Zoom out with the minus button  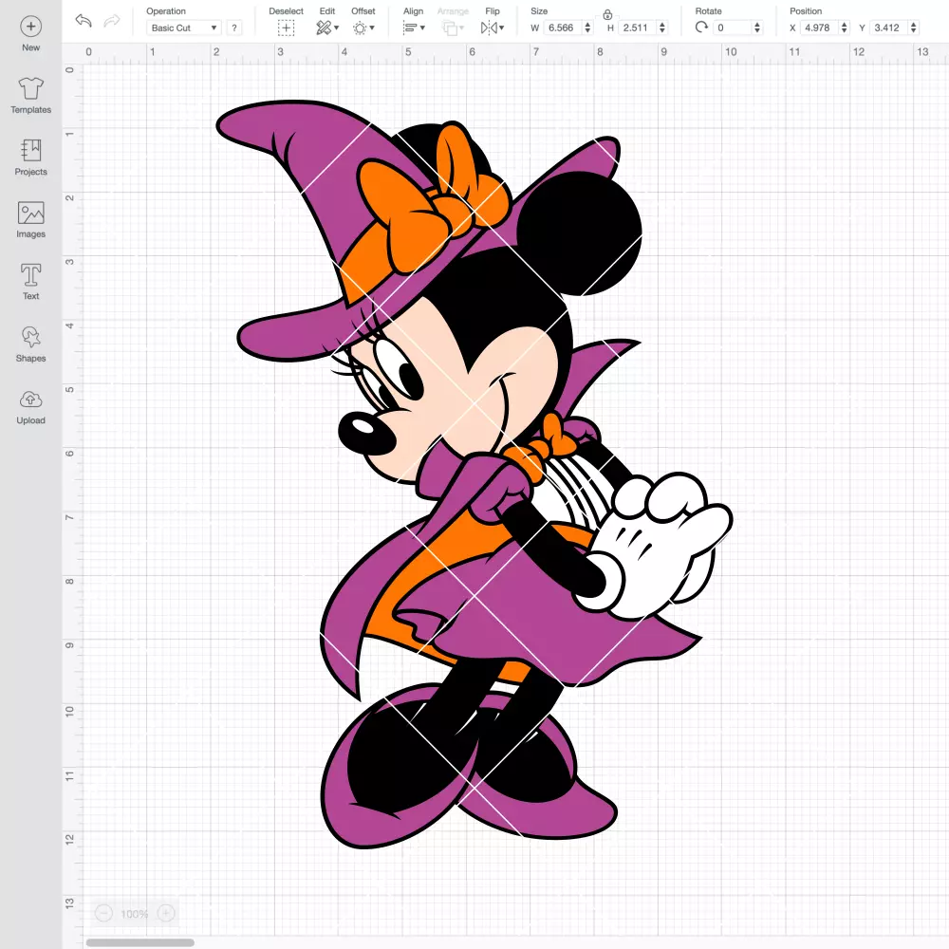coord(104,913)
